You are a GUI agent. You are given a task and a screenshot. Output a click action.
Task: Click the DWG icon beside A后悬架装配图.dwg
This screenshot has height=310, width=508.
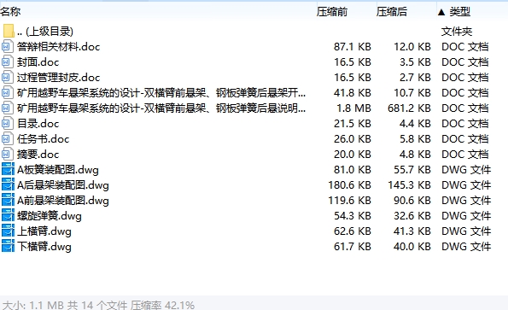coord(8,185)
